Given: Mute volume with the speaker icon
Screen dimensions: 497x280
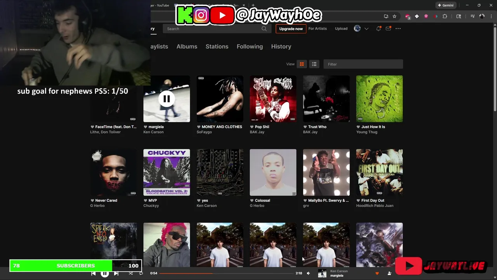Looking at the screenshot, I should (x=308, y=273).
